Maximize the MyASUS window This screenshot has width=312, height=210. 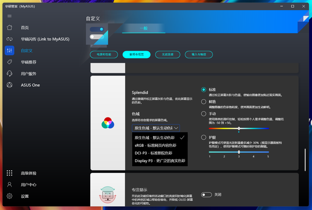click(292, 6)
